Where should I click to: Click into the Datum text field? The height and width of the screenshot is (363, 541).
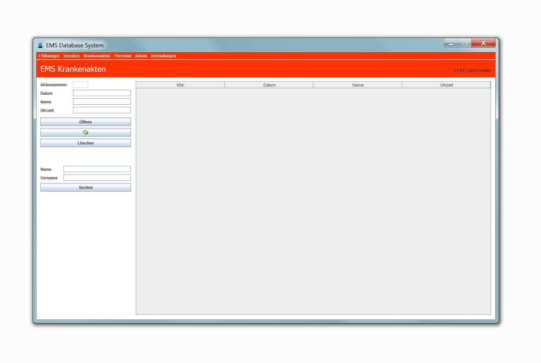[x=102, y=93]
